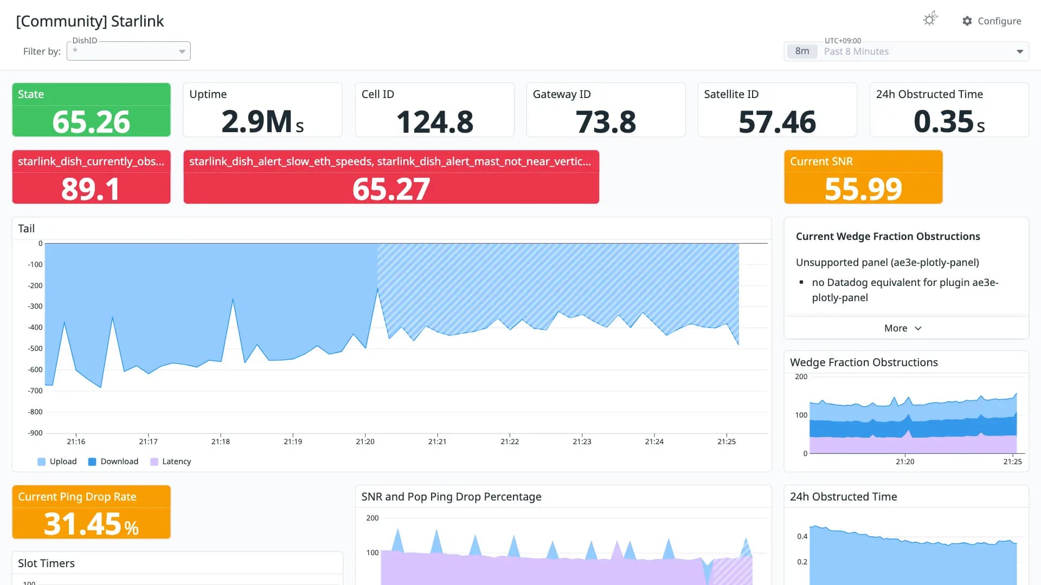The height and width of the screenshot is (585, 1041).
Task: Click the Unsupported panel (ae3e-plotly-panel) text
Action: [887, 262]
